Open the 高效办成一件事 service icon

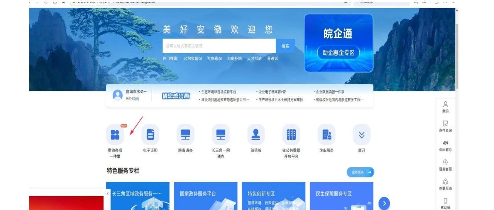tap(115, 134)
